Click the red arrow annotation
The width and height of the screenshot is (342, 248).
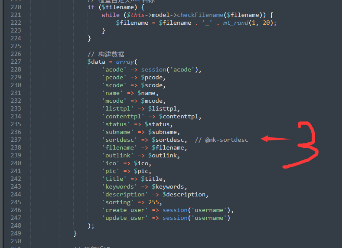pyautogui.click(x=276, y=139)
